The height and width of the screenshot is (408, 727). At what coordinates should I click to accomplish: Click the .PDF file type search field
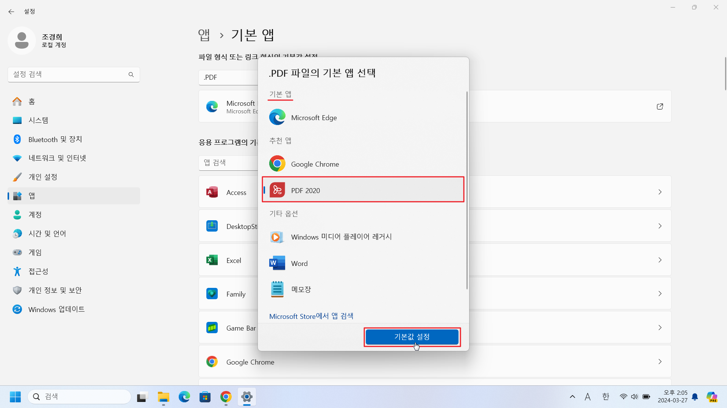click(228, 77)
